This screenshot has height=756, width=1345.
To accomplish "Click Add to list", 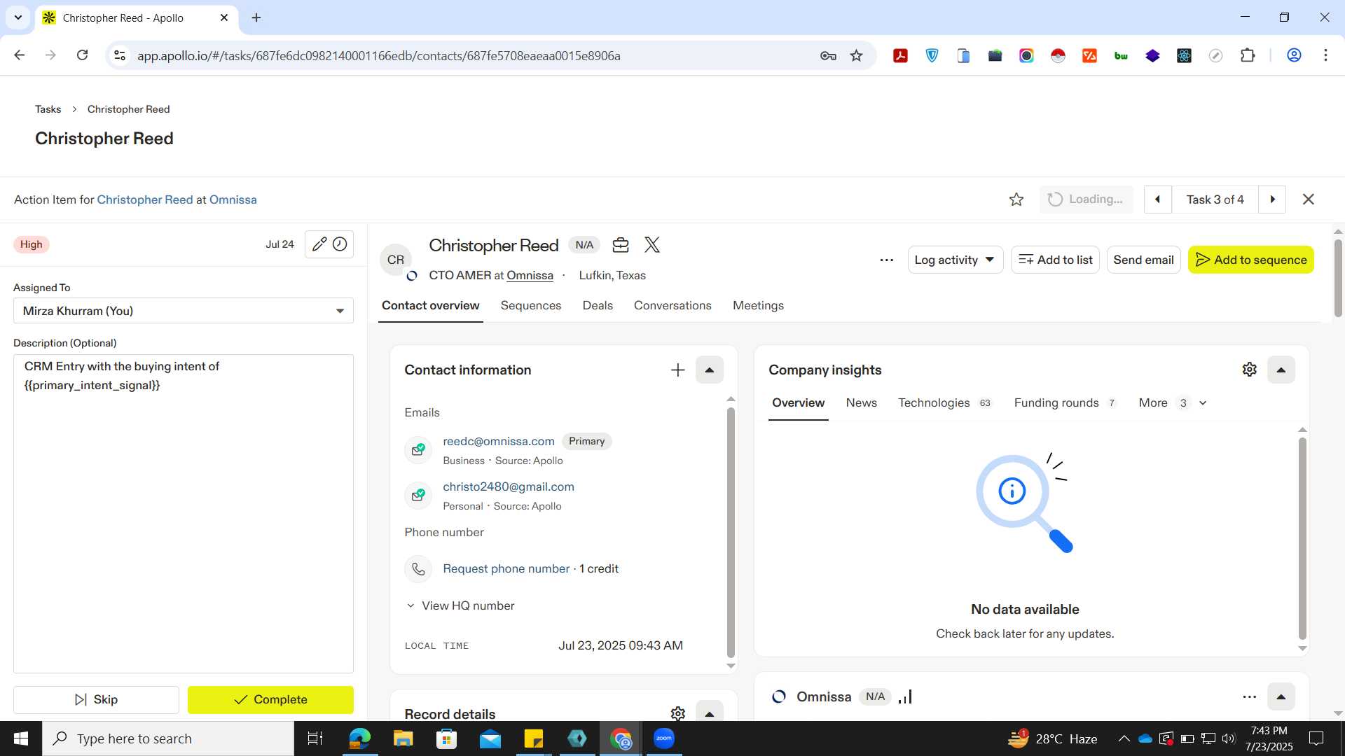I will pos(1055,260).
